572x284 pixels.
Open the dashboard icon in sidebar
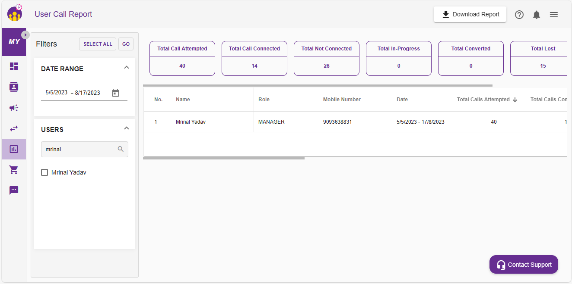tap(14, 66)
